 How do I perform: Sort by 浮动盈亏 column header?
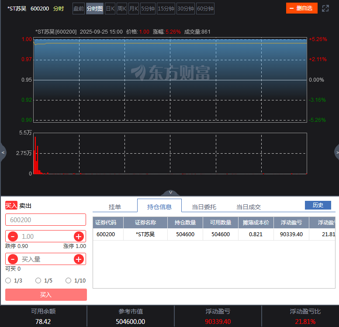click(291, 223)
